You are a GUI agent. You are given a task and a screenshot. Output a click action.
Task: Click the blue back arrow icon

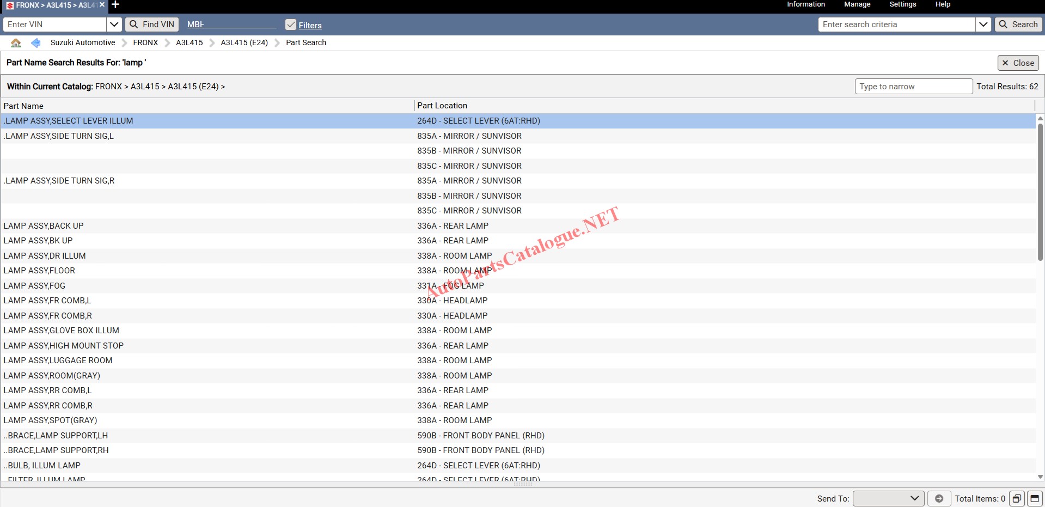tap(36, 42)
